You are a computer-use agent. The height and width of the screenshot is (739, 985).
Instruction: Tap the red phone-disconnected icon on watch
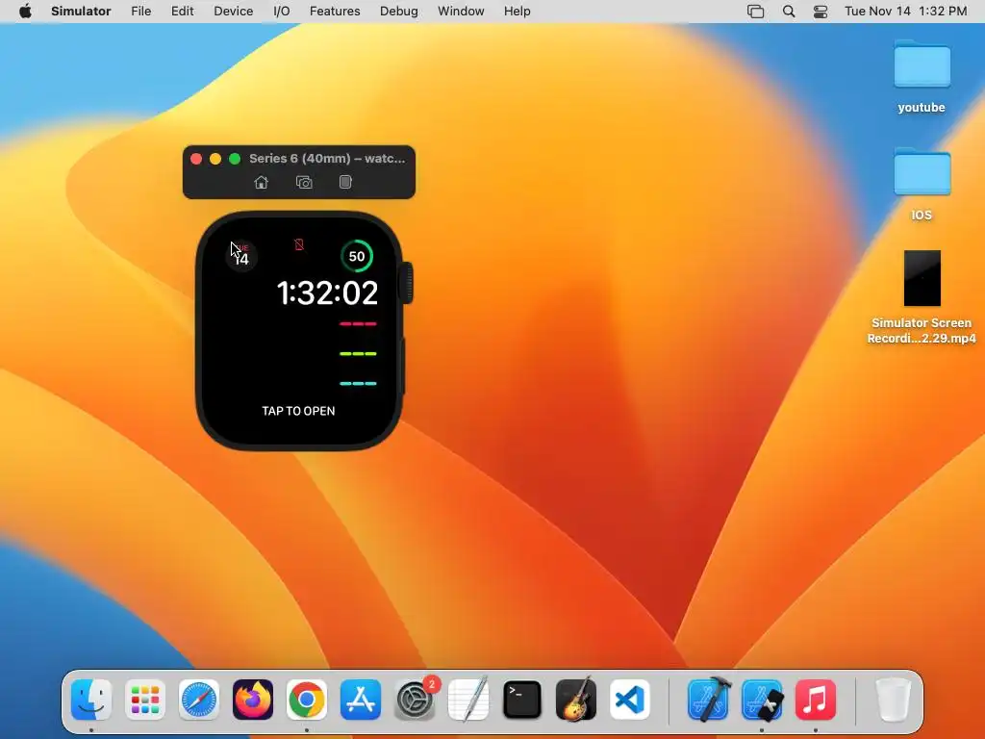click(299, 244)
